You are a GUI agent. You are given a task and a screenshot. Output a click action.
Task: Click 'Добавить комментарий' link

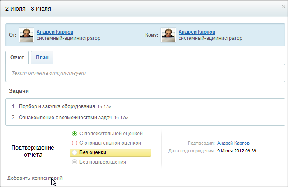point(35,178)
